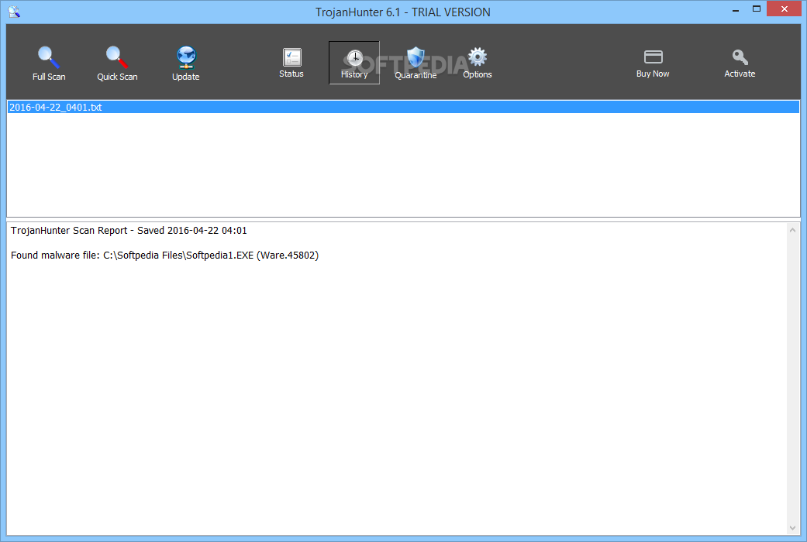Show the Status checklist view

291,63
